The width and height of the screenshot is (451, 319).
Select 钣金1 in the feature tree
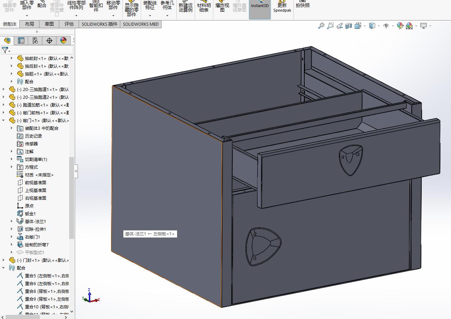click(x=26, y=213)
